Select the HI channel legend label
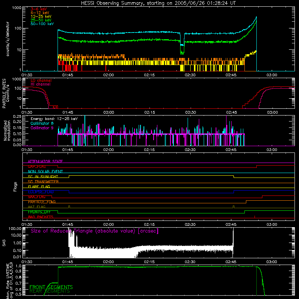 (x=40, y=84)
